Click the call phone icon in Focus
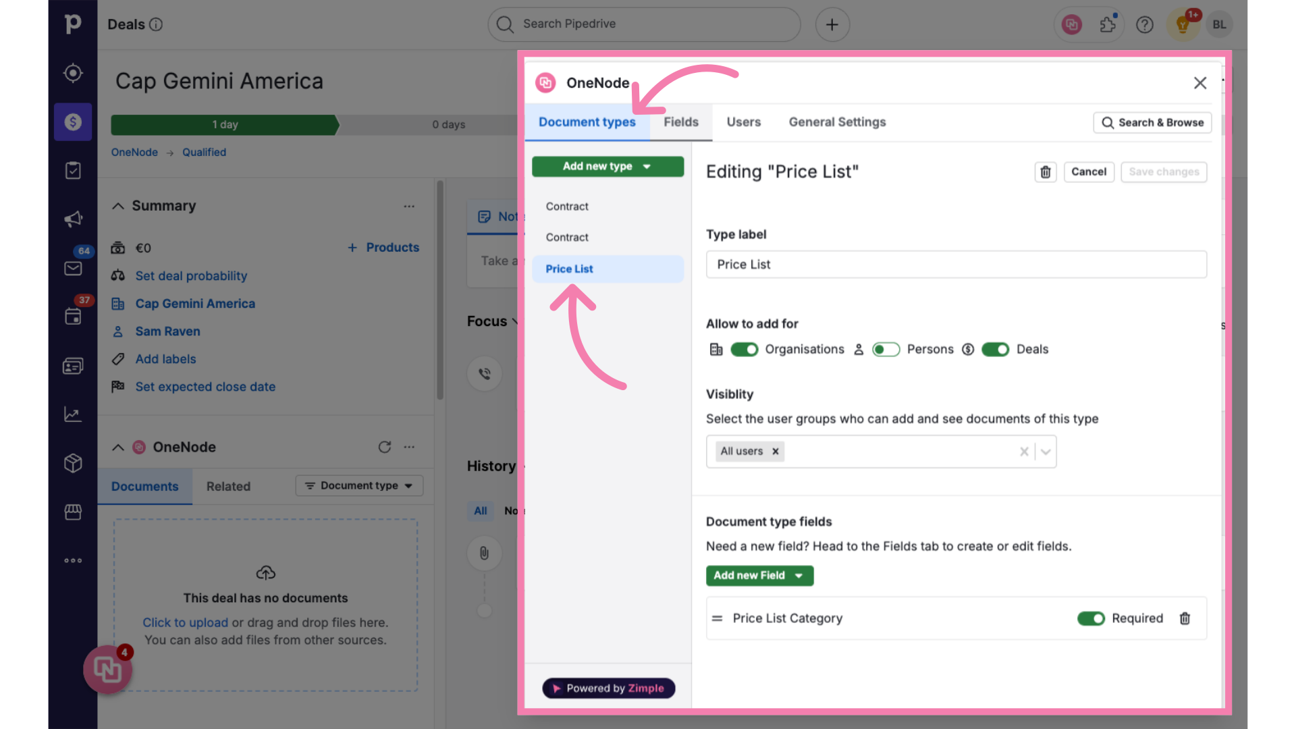Screen dimensions: 1296x729 pos(485,373)
